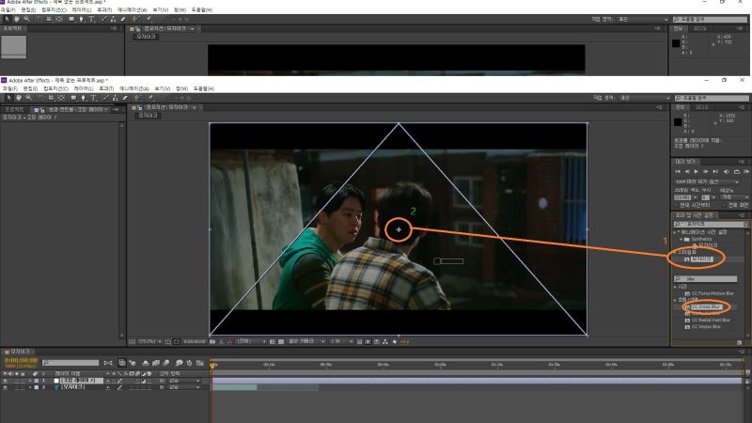Image resolution: width=752 pixels, height=423 pixels.
Task: Click the black color swatch in Info panel
Action: [x=678, y=122]
